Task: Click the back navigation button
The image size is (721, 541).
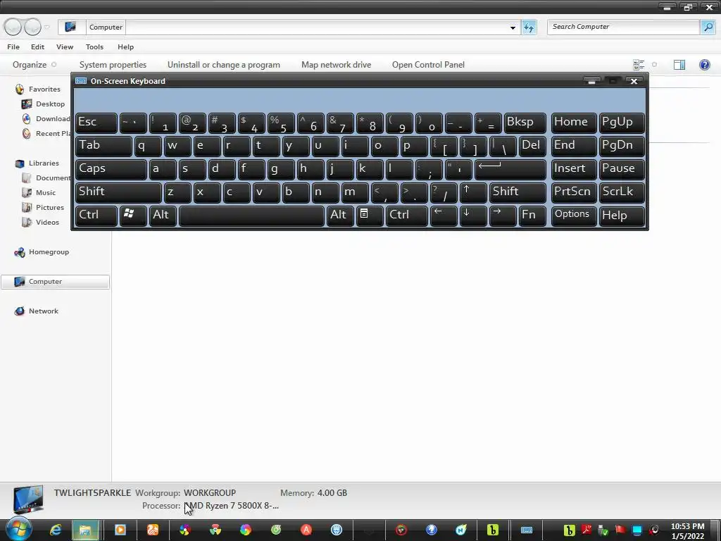Action: 13,27
